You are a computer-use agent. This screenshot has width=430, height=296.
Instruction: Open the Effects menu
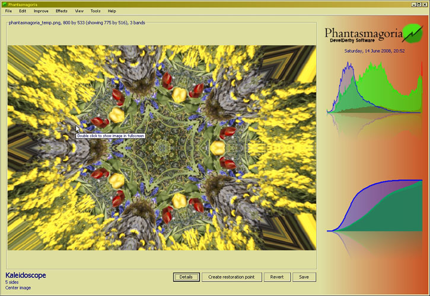coord(61,11)
